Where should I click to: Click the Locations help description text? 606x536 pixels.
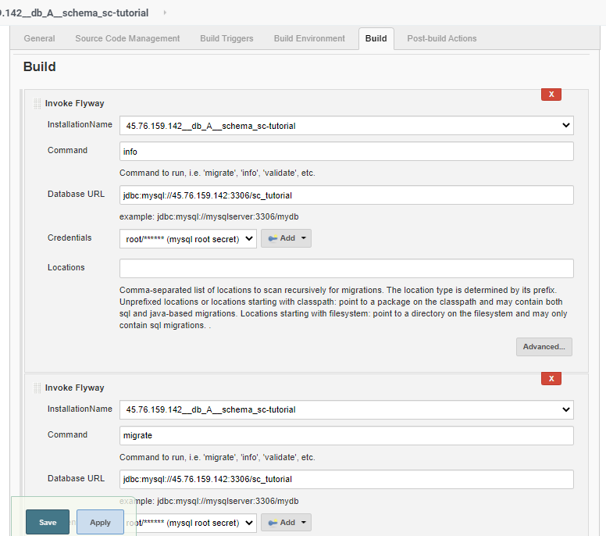(x=343, y=307)
